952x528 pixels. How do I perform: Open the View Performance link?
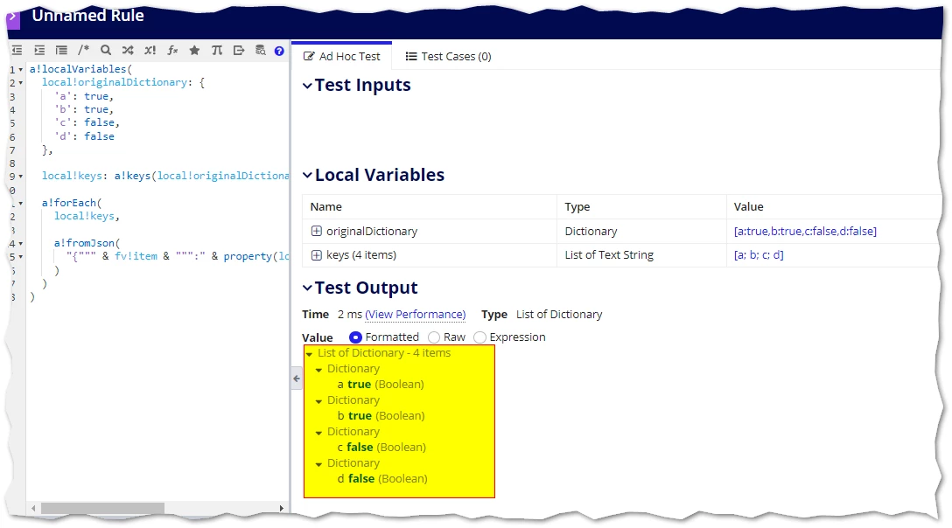pyautogui.click(x=416, y=315)
